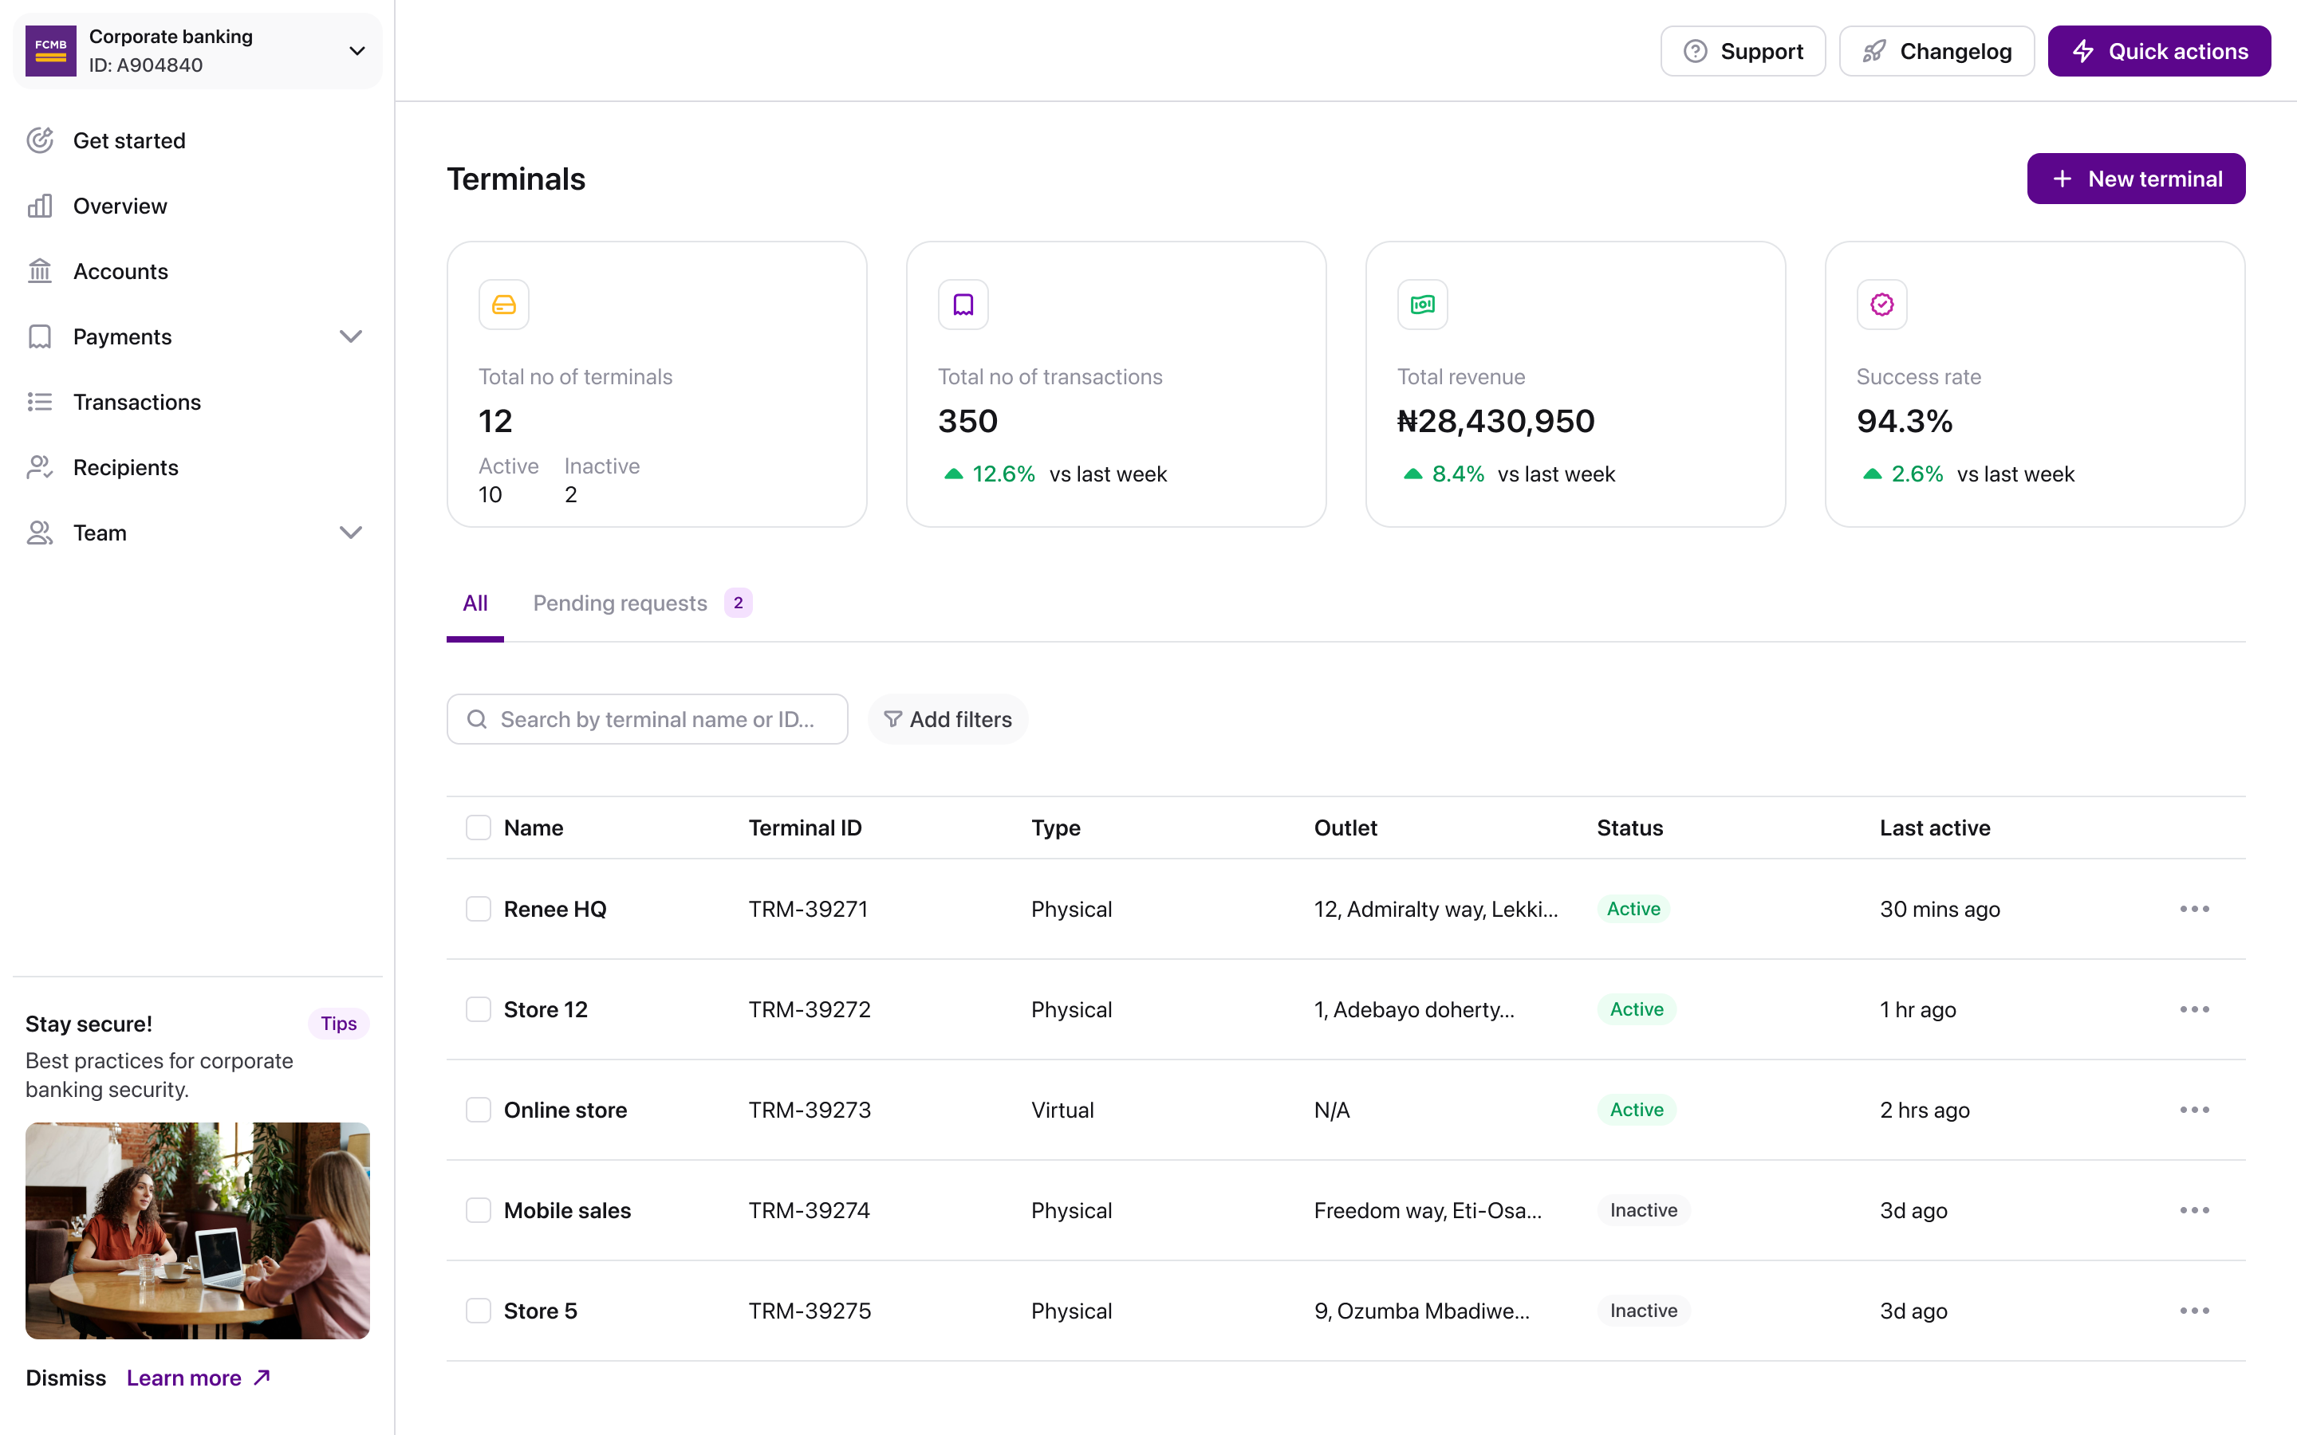Click the Recipients people icon in sidebar
This screenshot has height=1435, width=2297.
coord(40,468)
